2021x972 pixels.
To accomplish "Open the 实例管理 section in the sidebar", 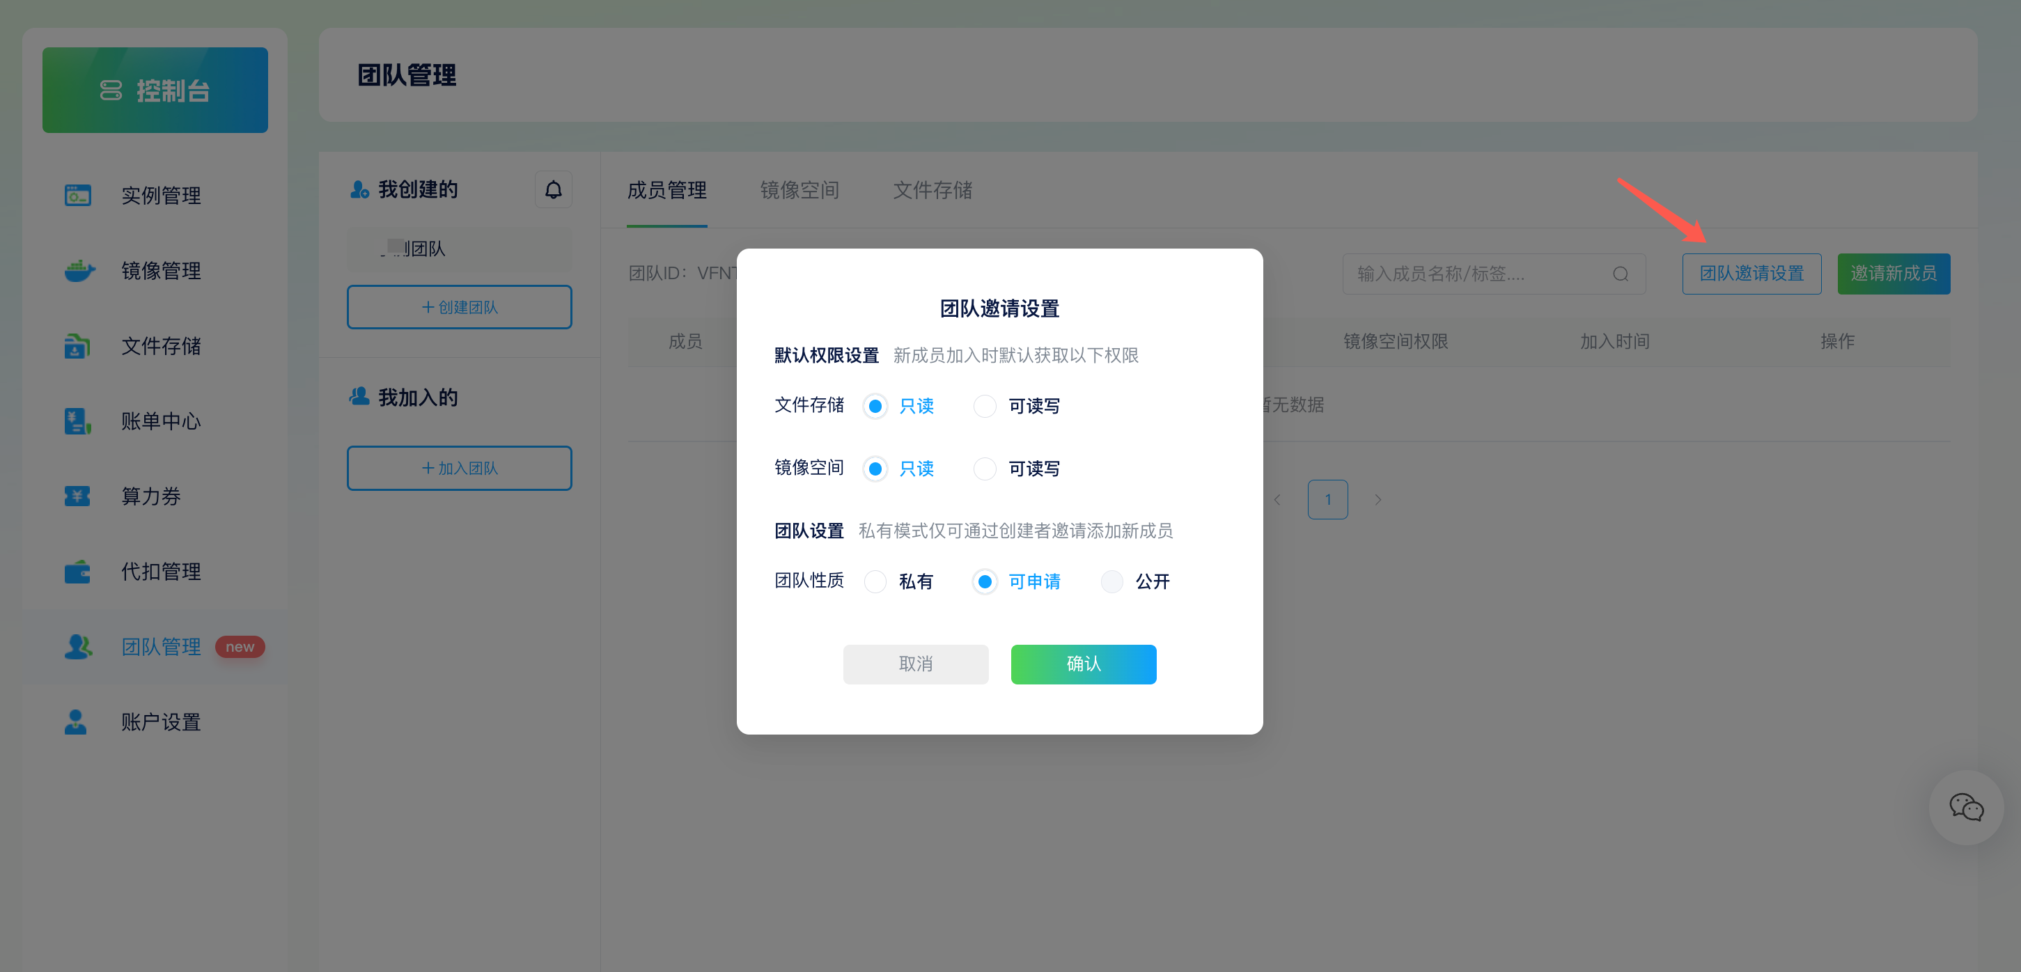I will pyautogui.click(x=160, y=196).
